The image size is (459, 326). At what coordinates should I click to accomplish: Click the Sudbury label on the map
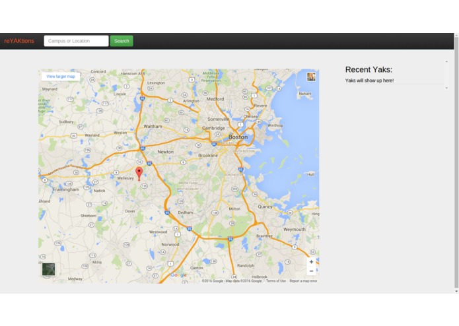66,122
